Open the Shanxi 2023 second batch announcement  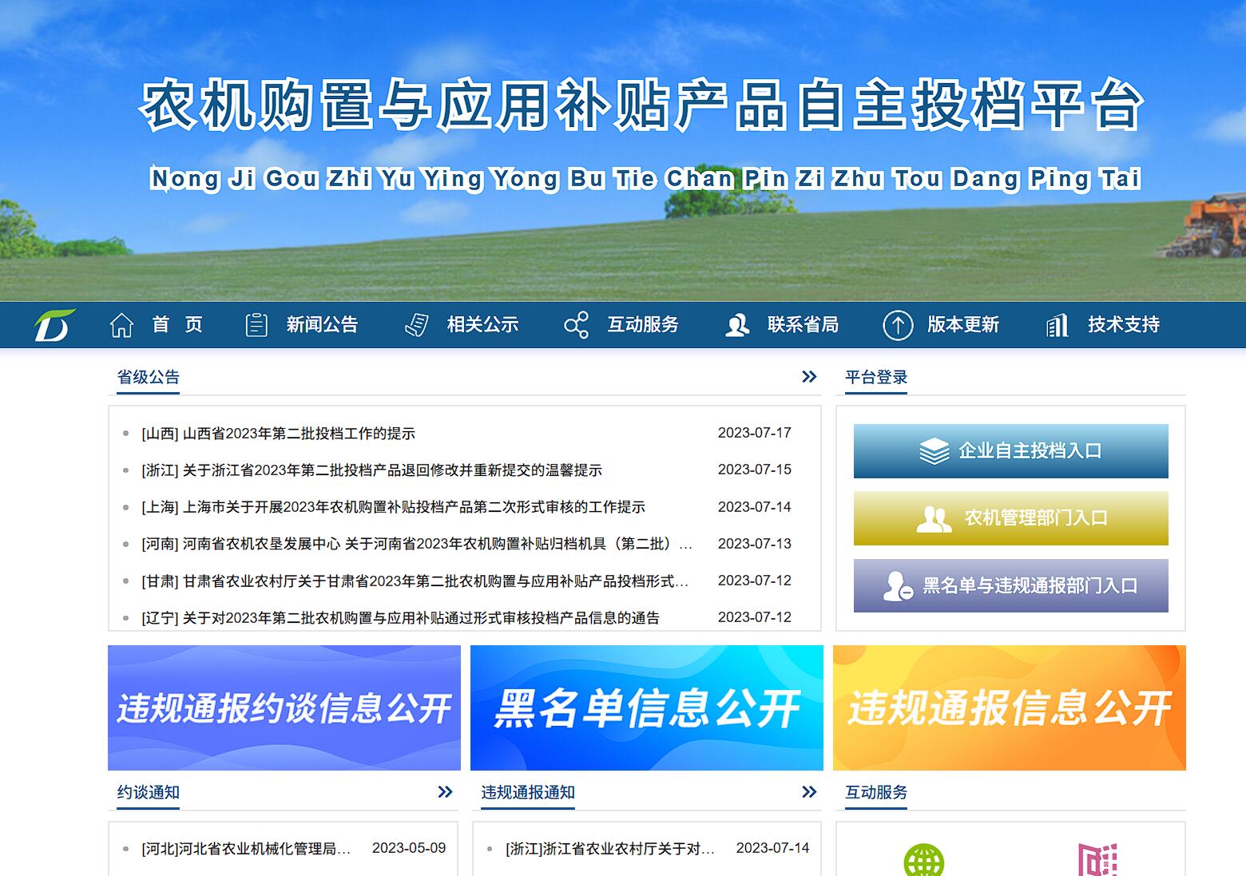pos(280,434)
